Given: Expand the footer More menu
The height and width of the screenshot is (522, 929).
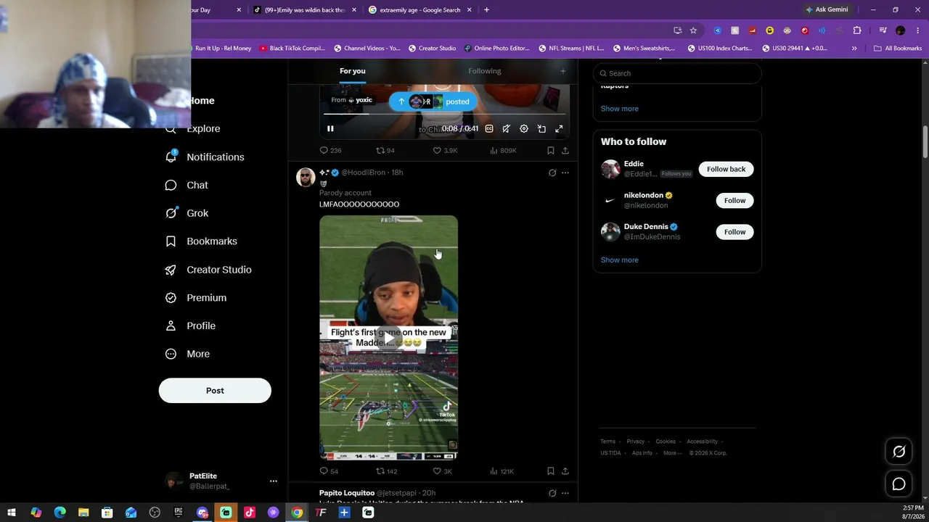Looking at the screenshot, I should pos(672,453).
